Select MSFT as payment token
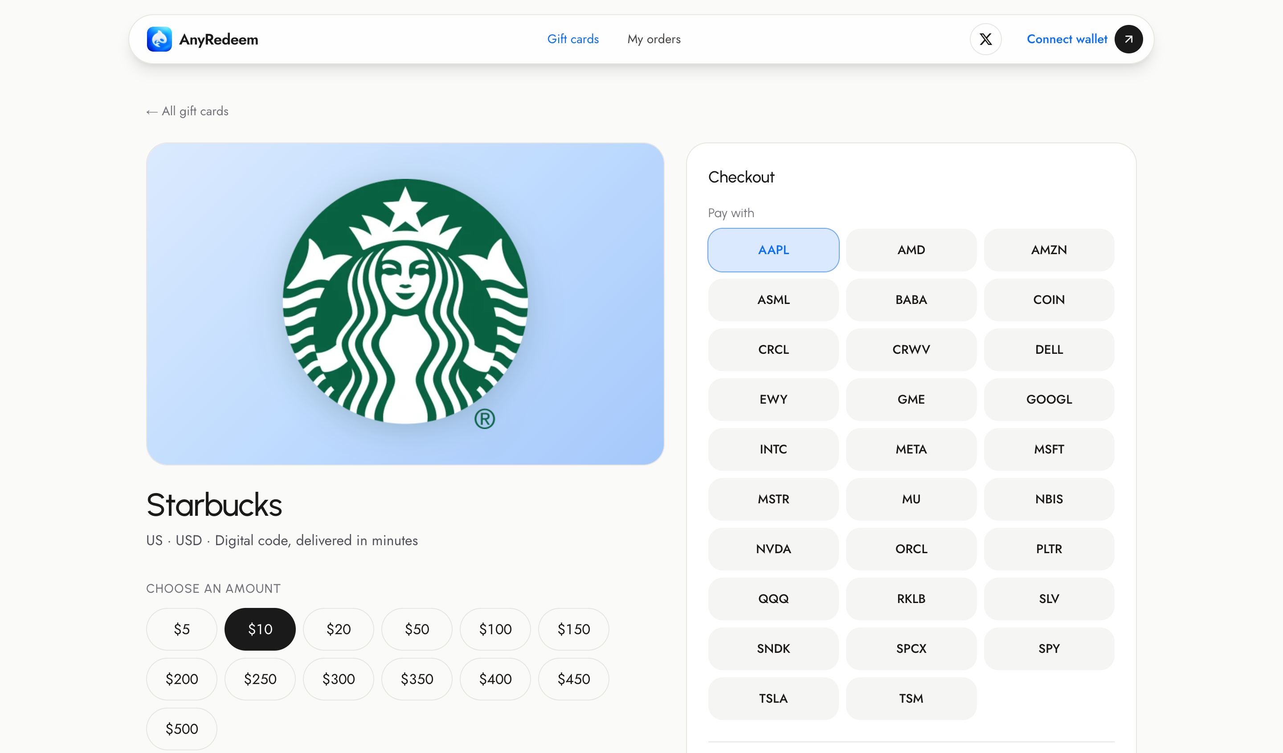 click(x=1049, y=449)
